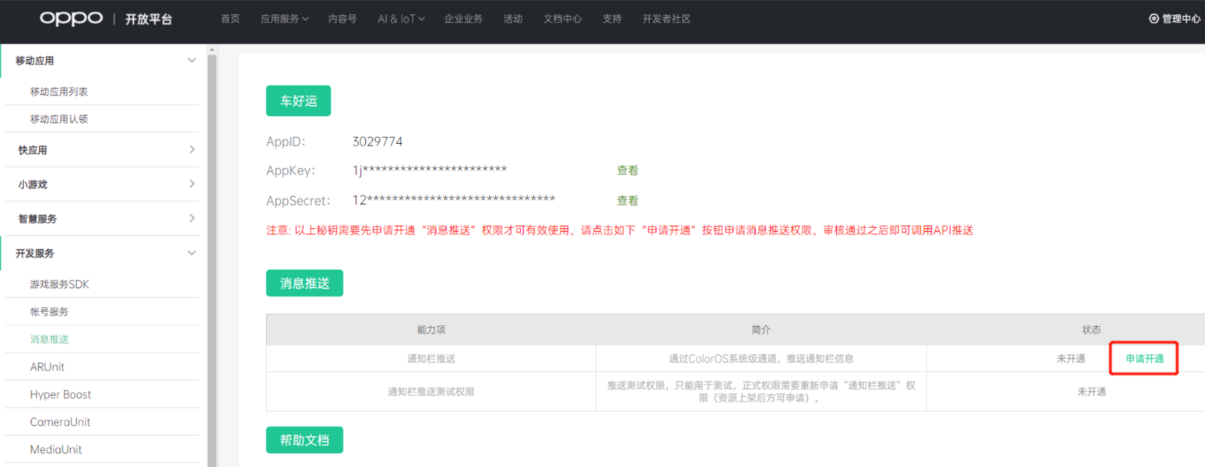Viewport: 1205px width, 467px height.
Task: Select Hyper Boost in sidebar
Action: [61, 395]
